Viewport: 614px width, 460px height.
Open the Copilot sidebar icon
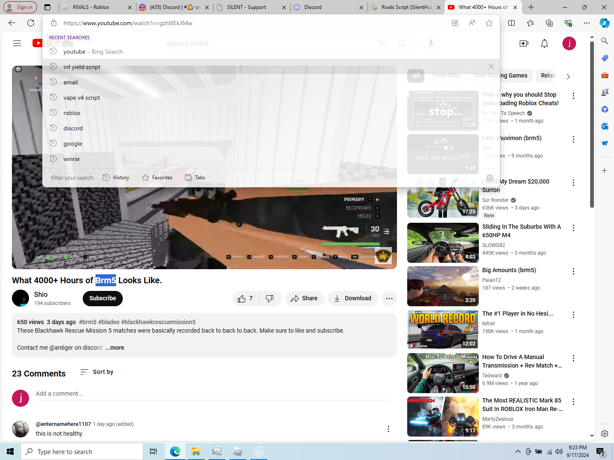point(605,23)
